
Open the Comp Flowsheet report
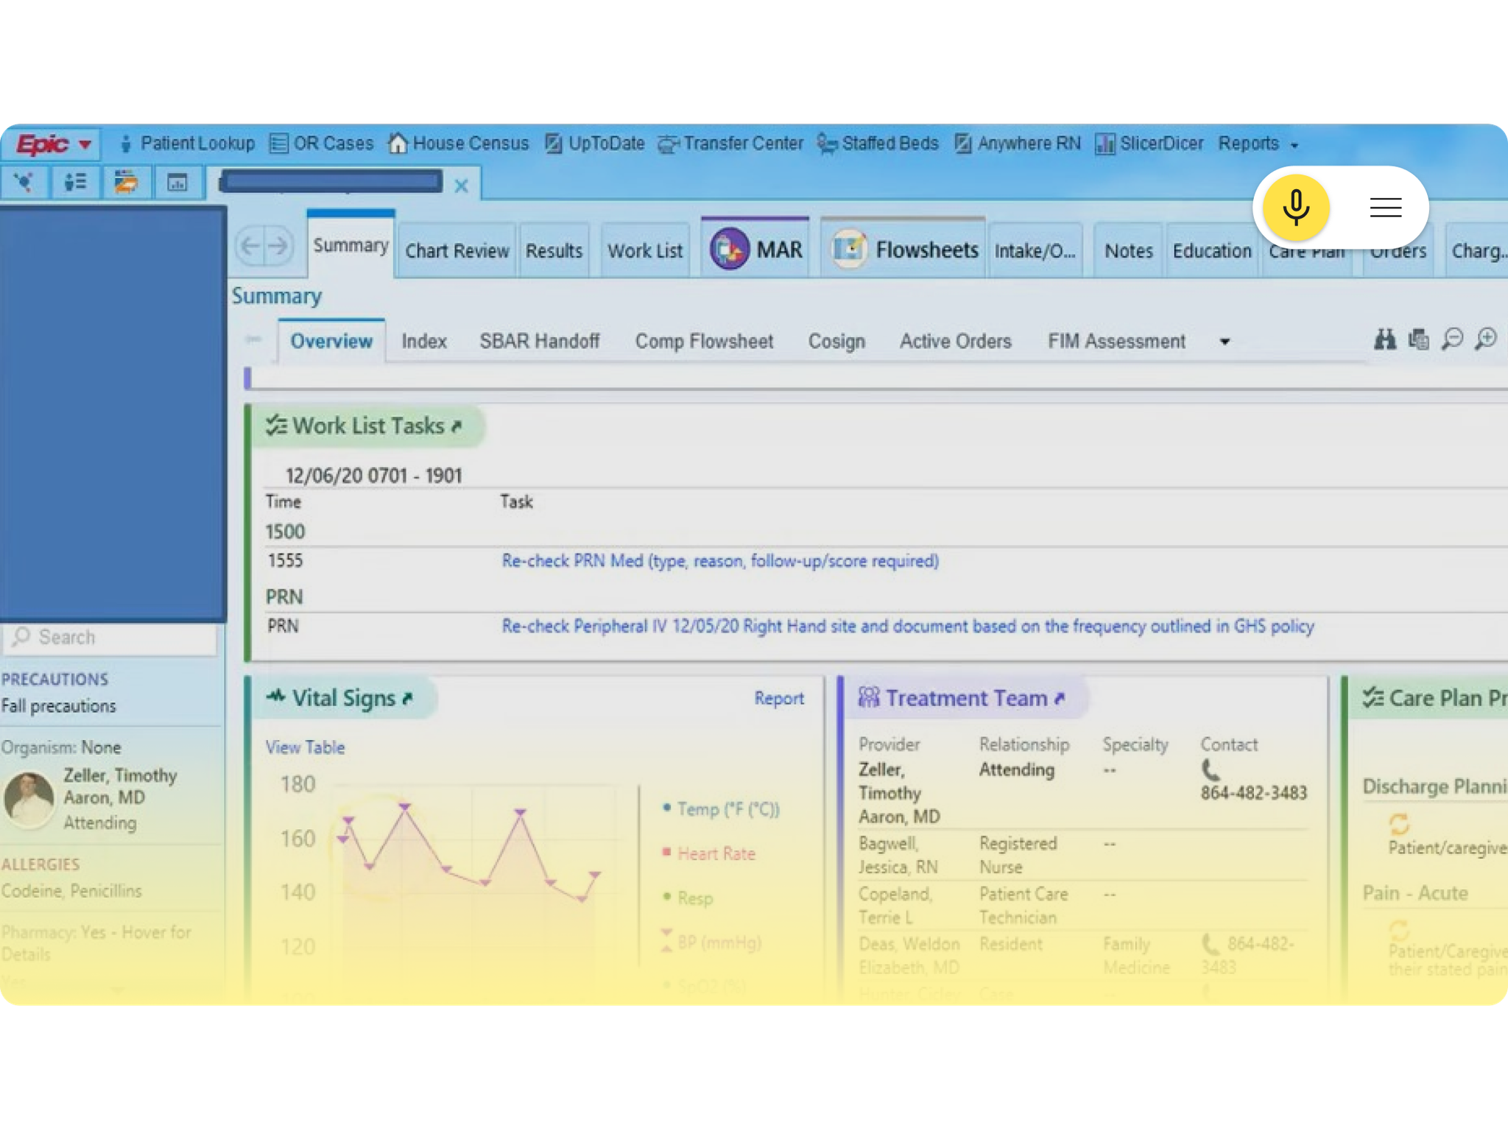click(x=704, y=341)
